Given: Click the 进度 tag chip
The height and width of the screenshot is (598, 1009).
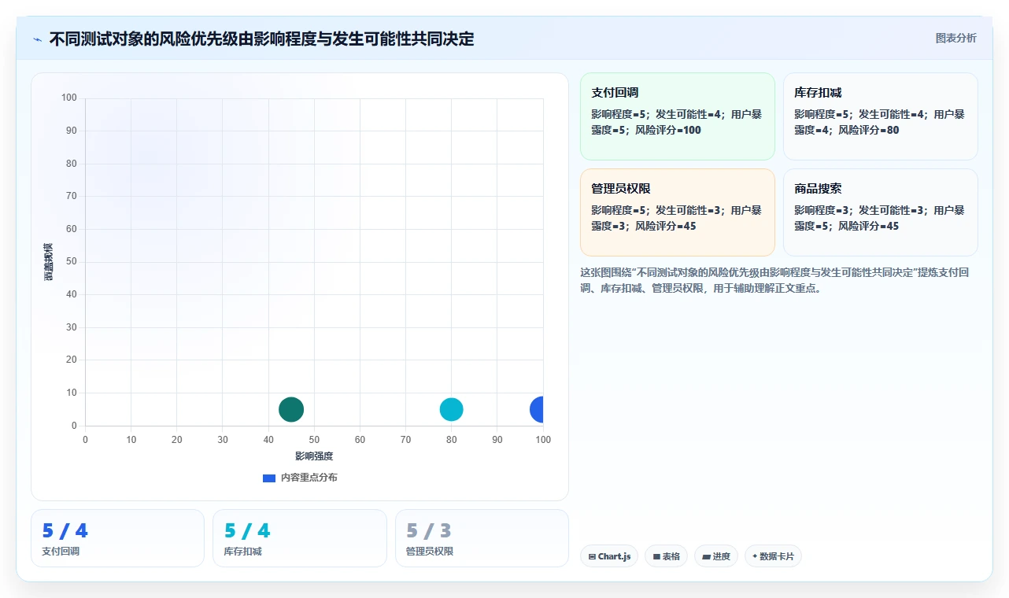Looking at the screenshot, I should point(716,556).
